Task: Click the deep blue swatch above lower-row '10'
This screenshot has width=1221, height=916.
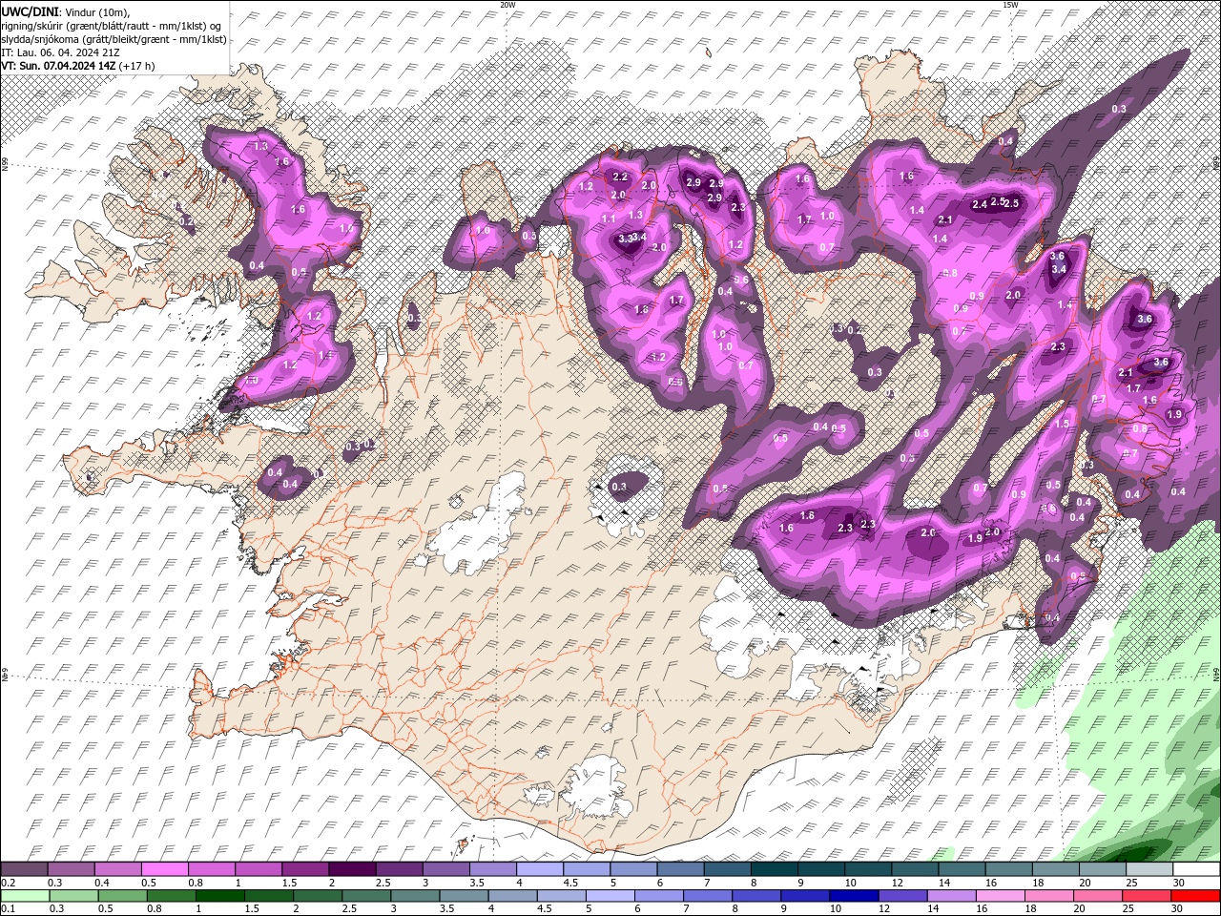Action: [x=854, y=896]
